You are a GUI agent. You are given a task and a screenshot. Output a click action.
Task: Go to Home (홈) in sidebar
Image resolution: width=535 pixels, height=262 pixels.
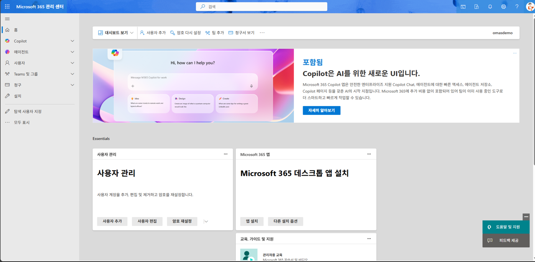(40, 30)
